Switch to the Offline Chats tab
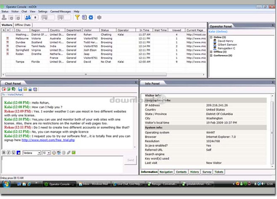This screenshot has width=277, height=199. [23, 25]
